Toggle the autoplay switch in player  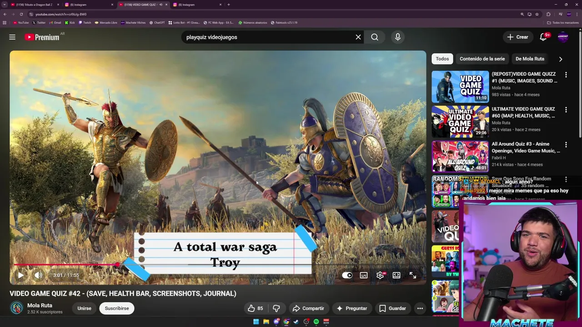347,275
